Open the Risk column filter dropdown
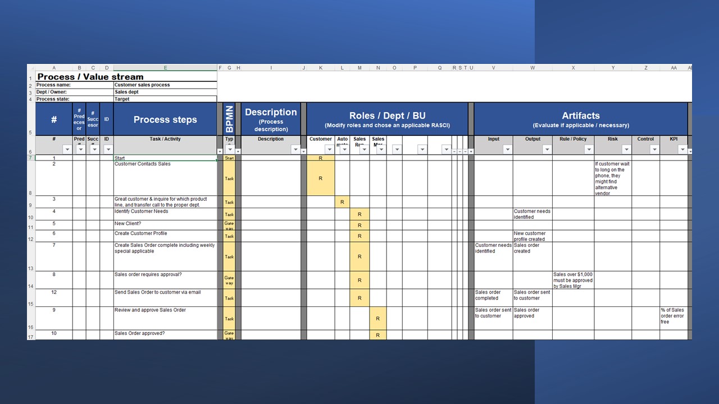 tap(626, 150)
